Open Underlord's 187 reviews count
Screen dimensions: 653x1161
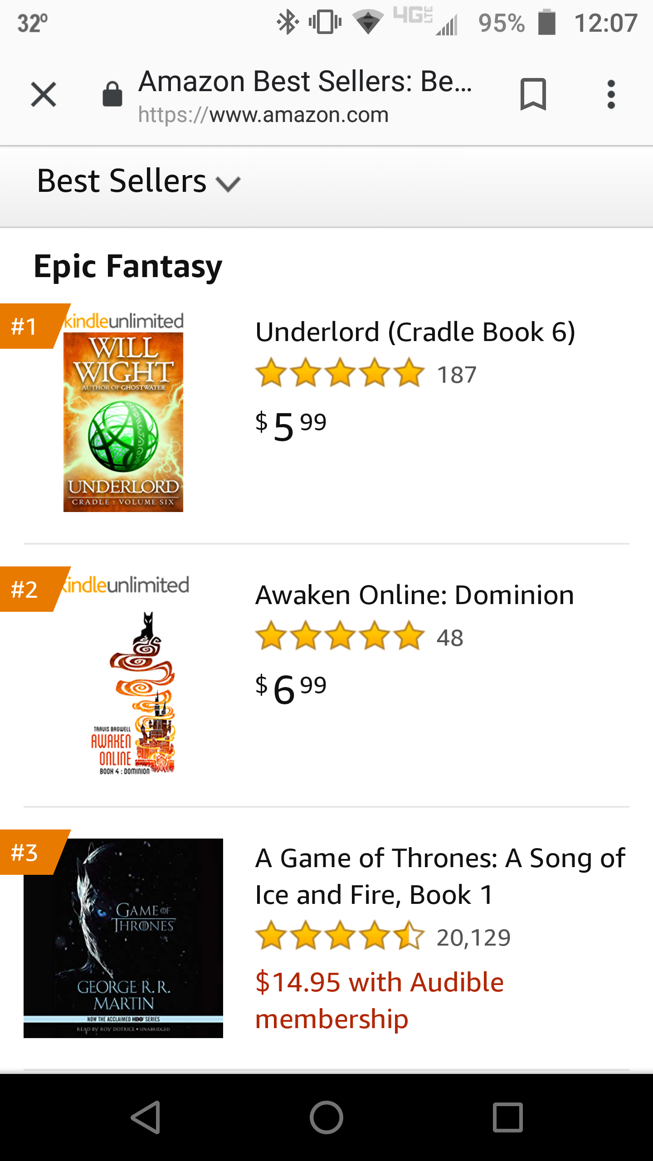[x=457, y=375]
